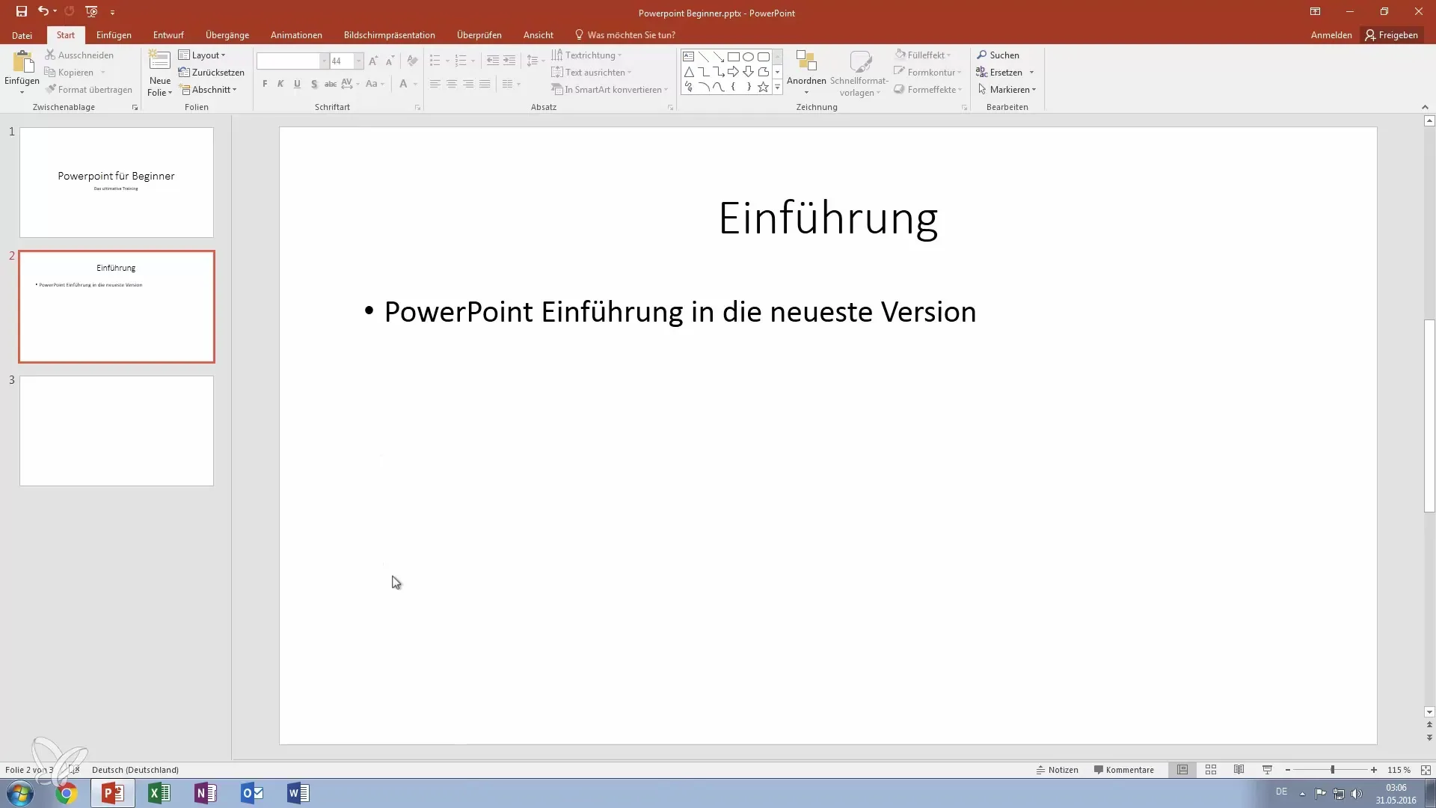Viewport: 1436px width, 808px height.
Task: Insert a new slide with Neue Folie
Action: pyautogui.click(x=159, y=73)
